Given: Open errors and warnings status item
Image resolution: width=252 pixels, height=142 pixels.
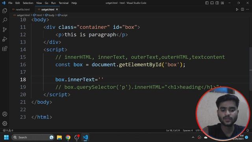Looking at the screenshot, I should 8,131.
